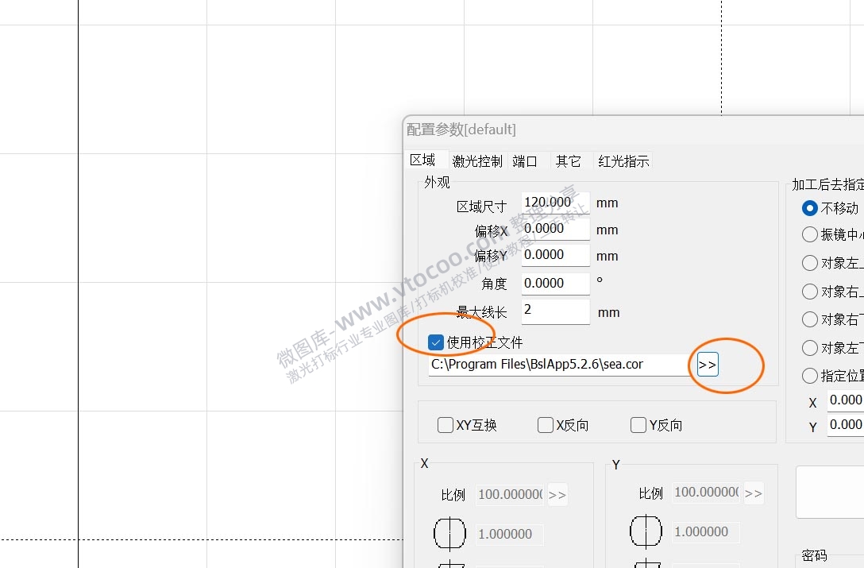Select the 指定位置 radio option
Screen dimensions: 864x568
809,375
